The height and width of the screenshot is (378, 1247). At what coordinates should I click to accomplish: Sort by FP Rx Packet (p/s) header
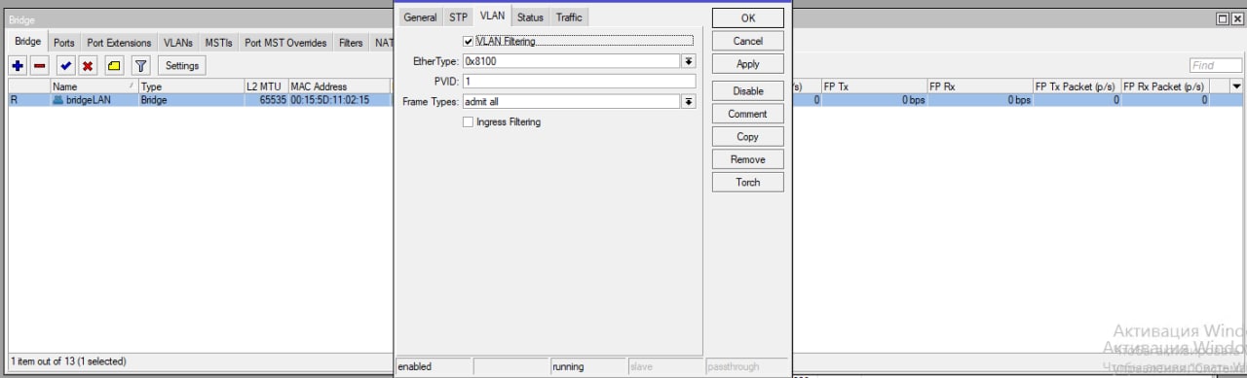pos(1164,86)
